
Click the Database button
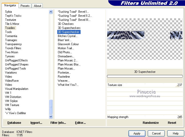click(14, 123)
